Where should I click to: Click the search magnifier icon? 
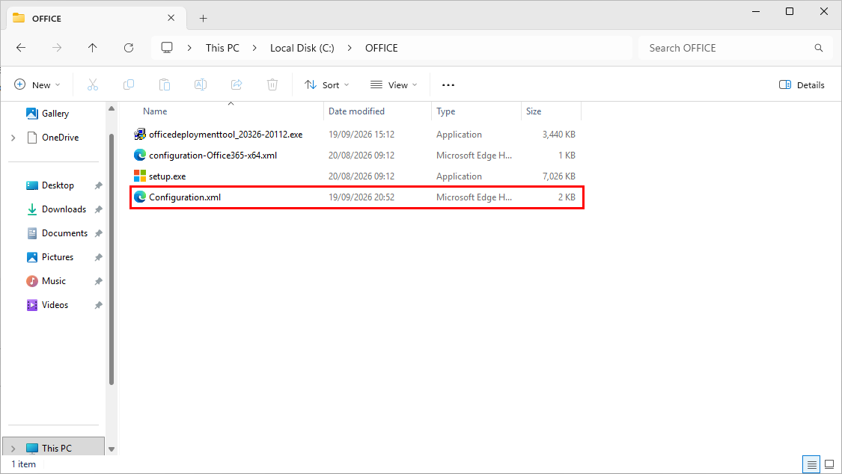pos(818,48)
